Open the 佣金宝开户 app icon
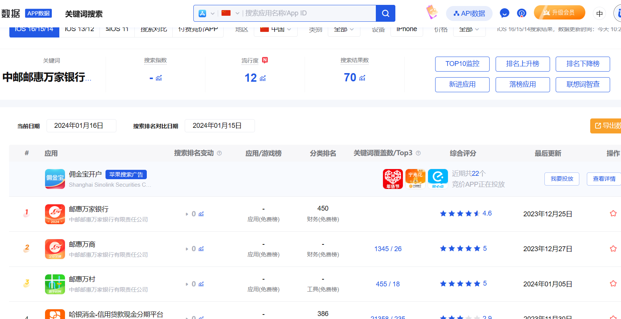This screenshot has height=319, width=621. click(x=55, y=179)
